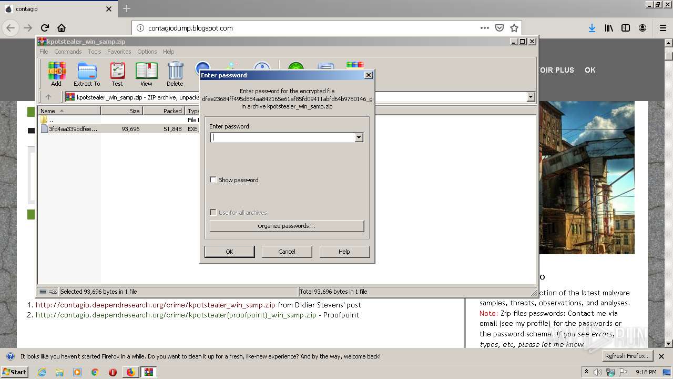
Task: Click the Organize passwords button
Action: pos(287,226)
